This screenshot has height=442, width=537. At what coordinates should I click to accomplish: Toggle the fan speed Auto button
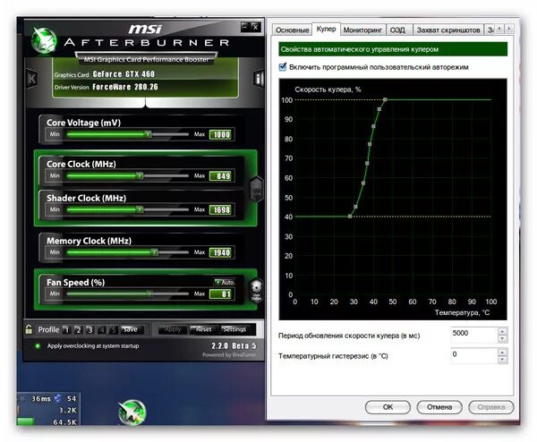[225, 282]
